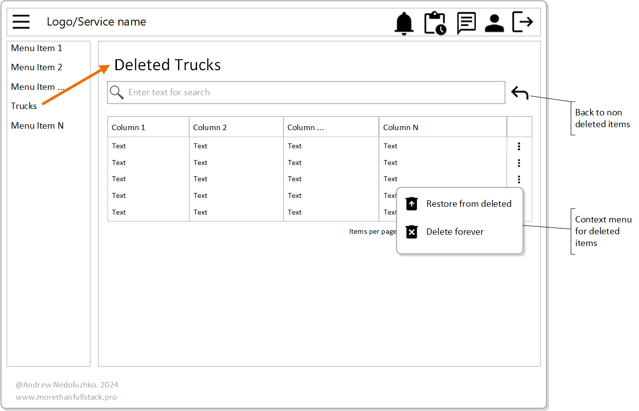Open the clipboard clock tasks icon

(x=435, y=23)
